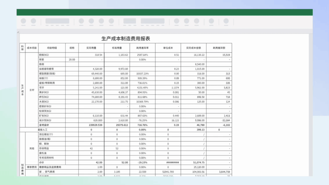Select the 项目明细 header cell
Image resolution: width=329 pixels, height=185 pixels.
52,48
